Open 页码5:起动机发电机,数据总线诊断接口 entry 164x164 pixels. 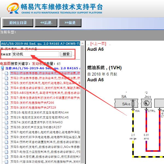[45, 147]
